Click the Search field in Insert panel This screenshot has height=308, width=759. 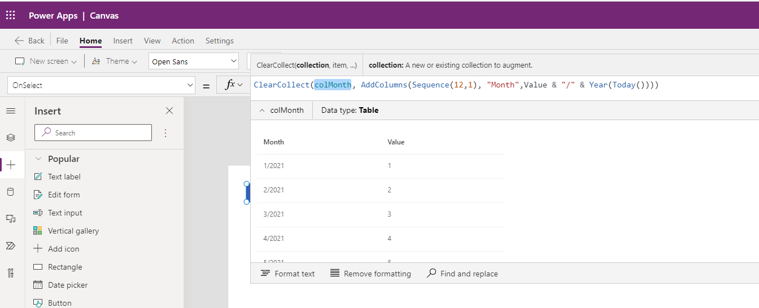click(93, 133)
